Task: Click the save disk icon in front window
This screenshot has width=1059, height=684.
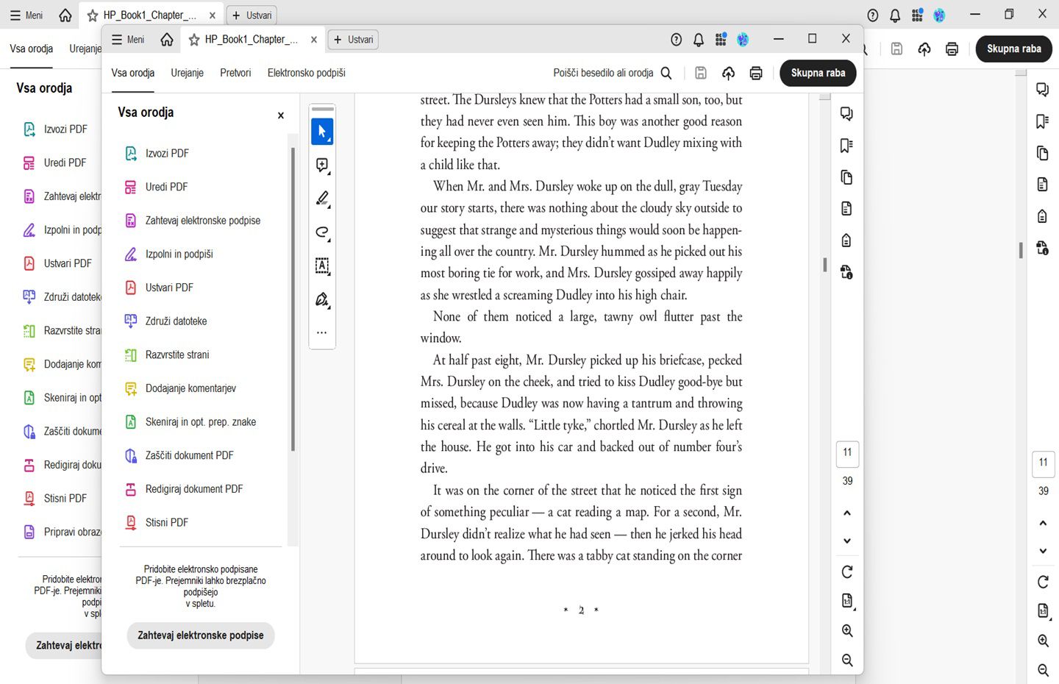Action: 701,73
